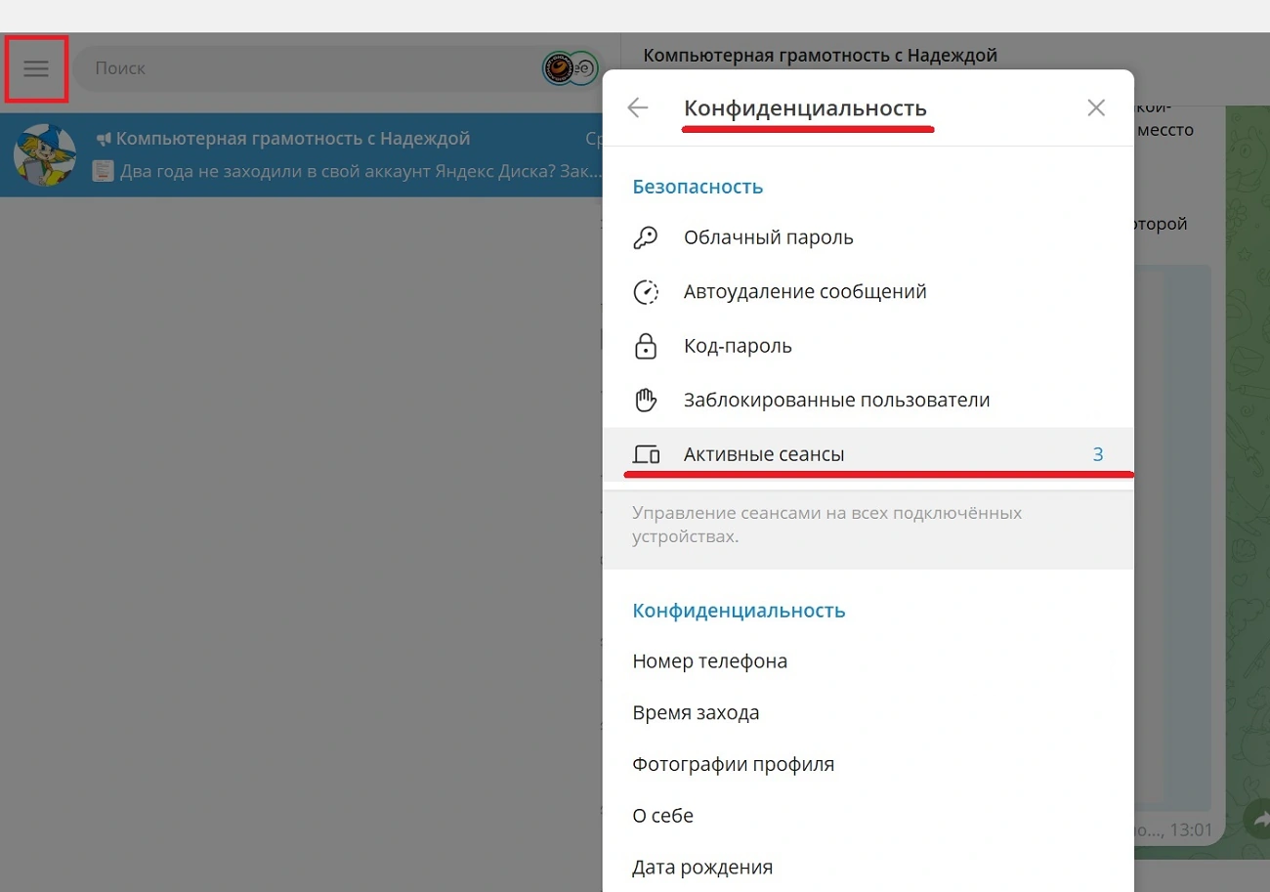This screenshot has height=892, width=1270.
Task: Click the message time 13:01
Action: [1191, 831]
